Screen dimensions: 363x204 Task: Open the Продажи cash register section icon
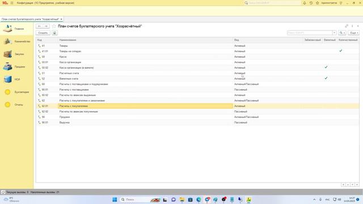[7, 67]
